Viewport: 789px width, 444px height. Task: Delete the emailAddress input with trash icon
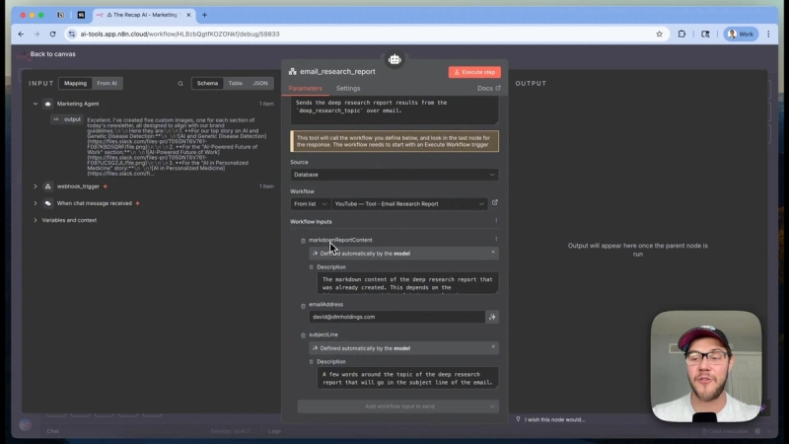coord(303,306)
